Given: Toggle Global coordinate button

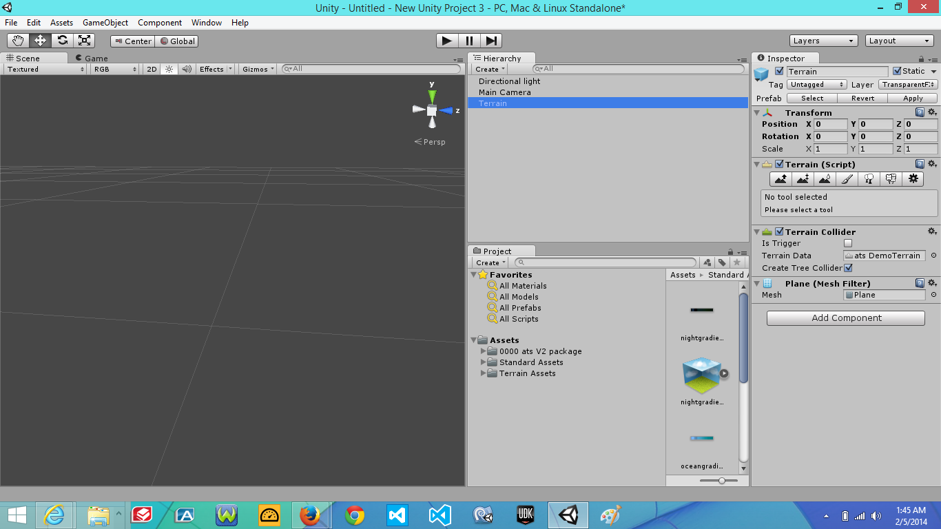Looking at the screenshot, I should (177, 41).
